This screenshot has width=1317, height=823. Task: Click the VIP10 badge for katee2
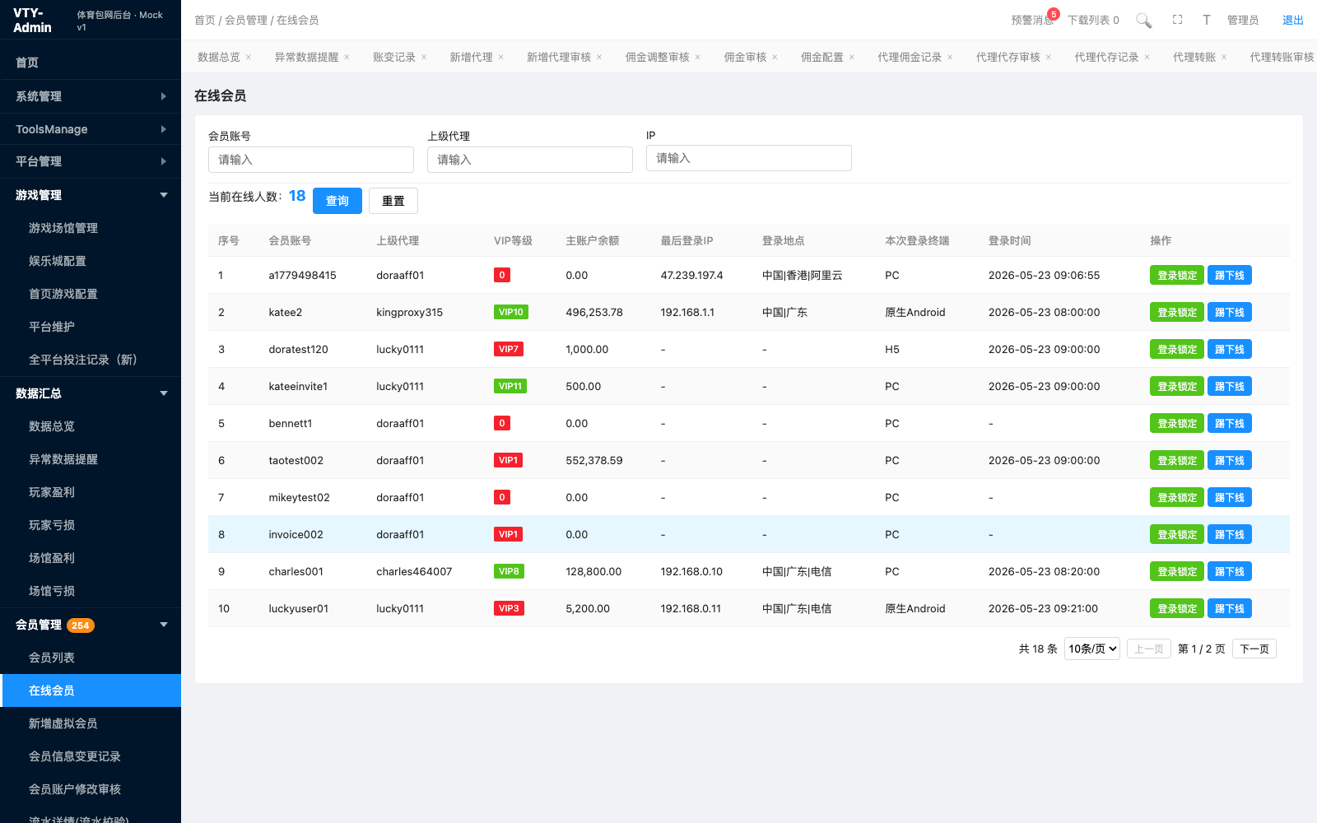point(511,312)
